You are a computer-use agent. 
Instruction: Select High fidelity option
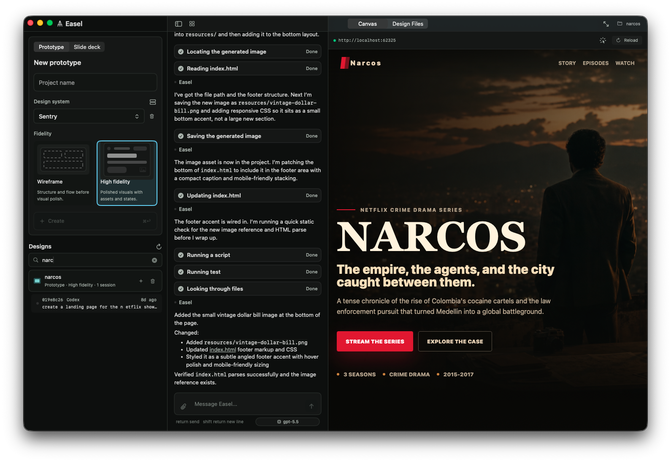(127, 173)
